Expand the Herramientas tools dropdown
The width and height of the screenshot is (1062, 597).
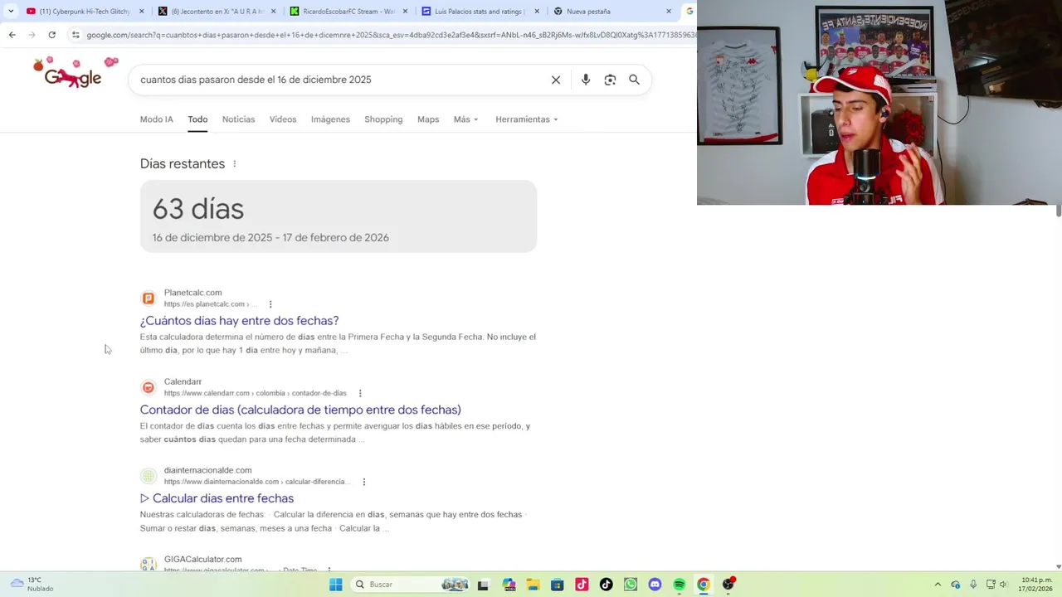tap(527, 119)
